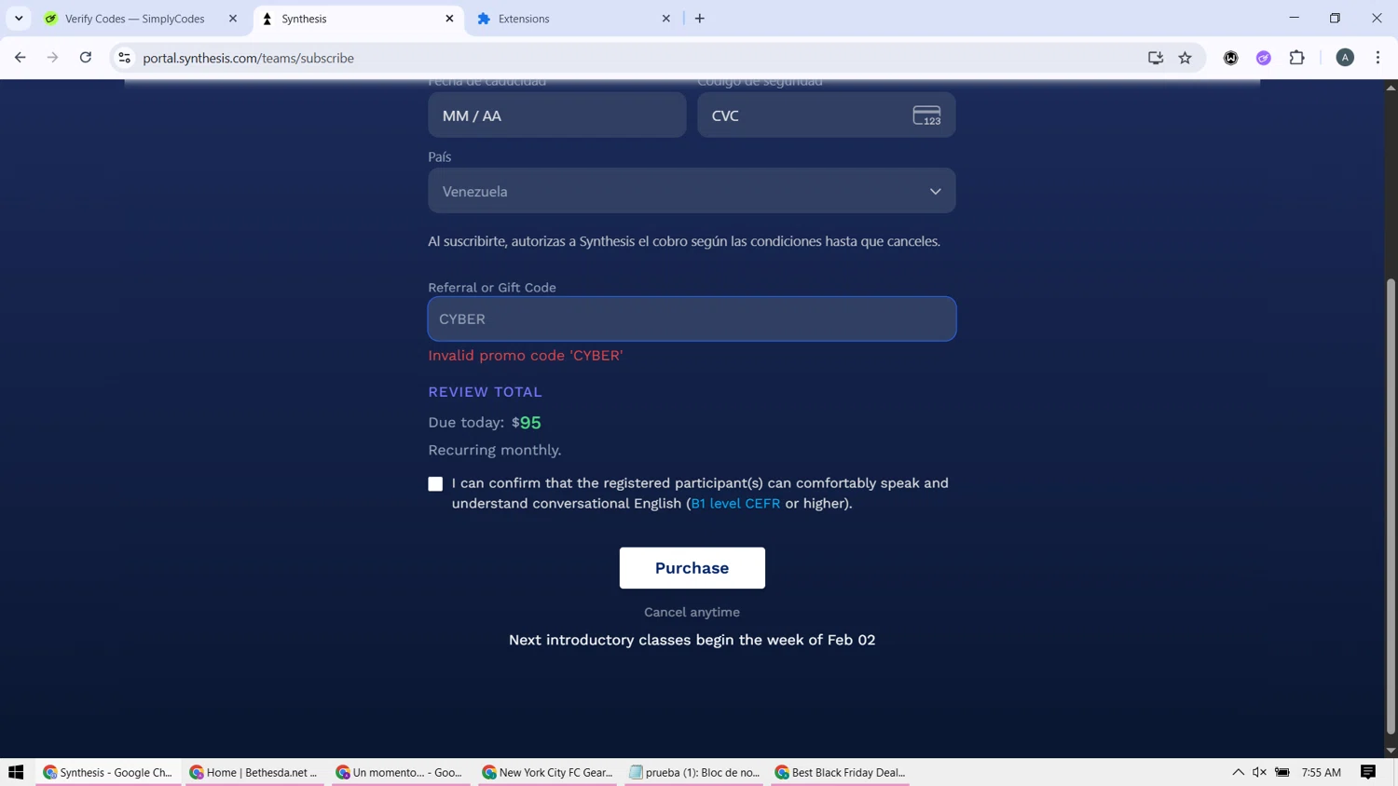Viewport: 1398px width, 786px height.
Task: Click the page vertical scrollbar thumb
Action: pos(1391,506)
